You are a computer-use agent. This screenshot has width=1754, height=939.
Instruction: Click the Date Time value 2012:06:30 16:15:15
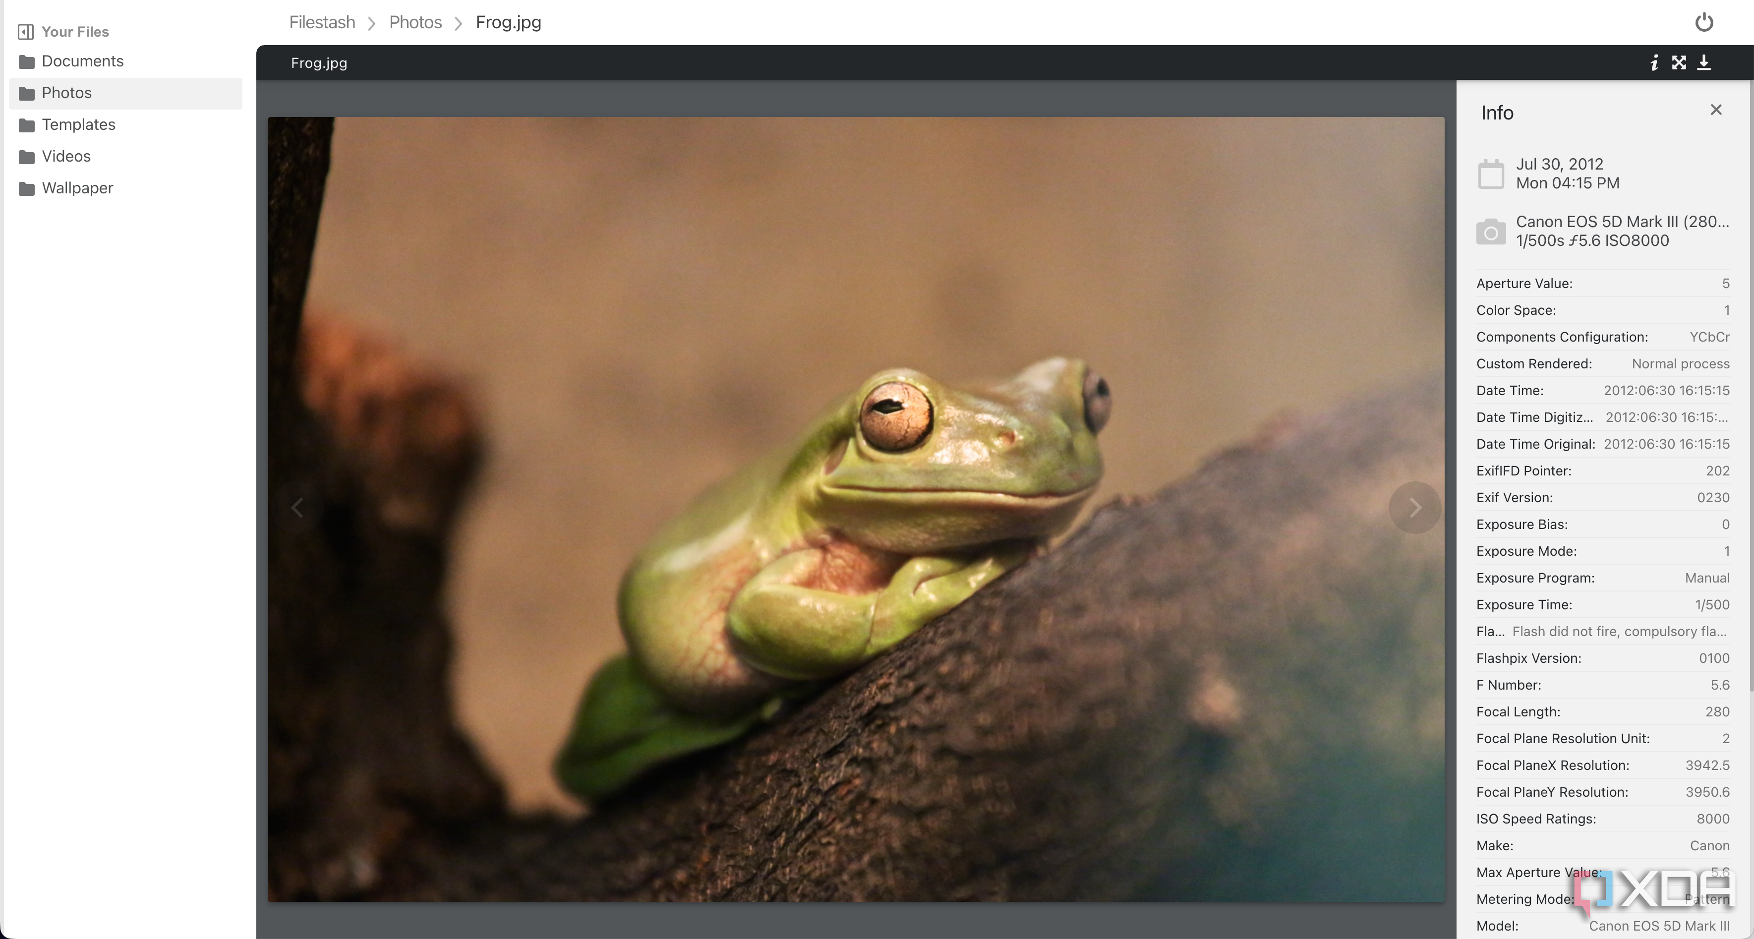pyautogui.click(x=1666, y=391)
